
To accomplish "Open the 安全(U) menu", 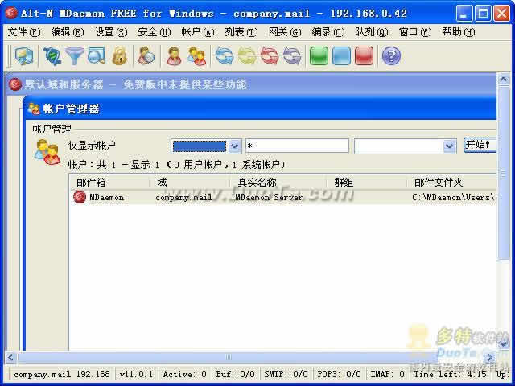I will 154,32.
